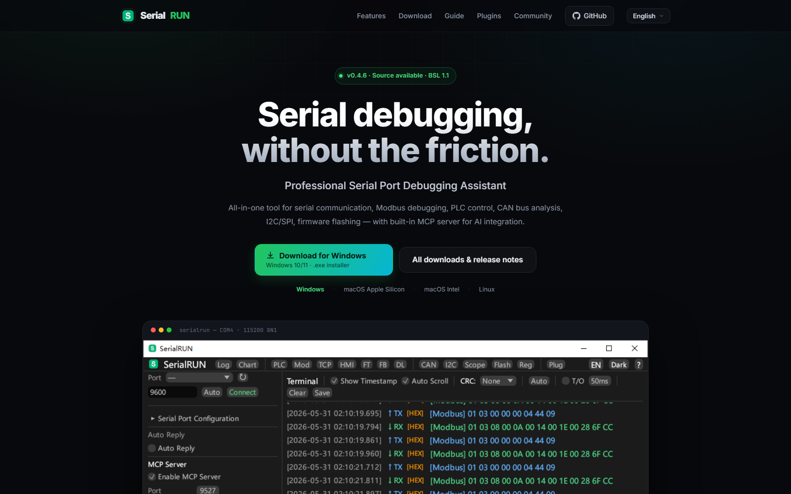791x494 pixels.
Task: Click the Download for Windows button
Action: [x=324, y=260]
